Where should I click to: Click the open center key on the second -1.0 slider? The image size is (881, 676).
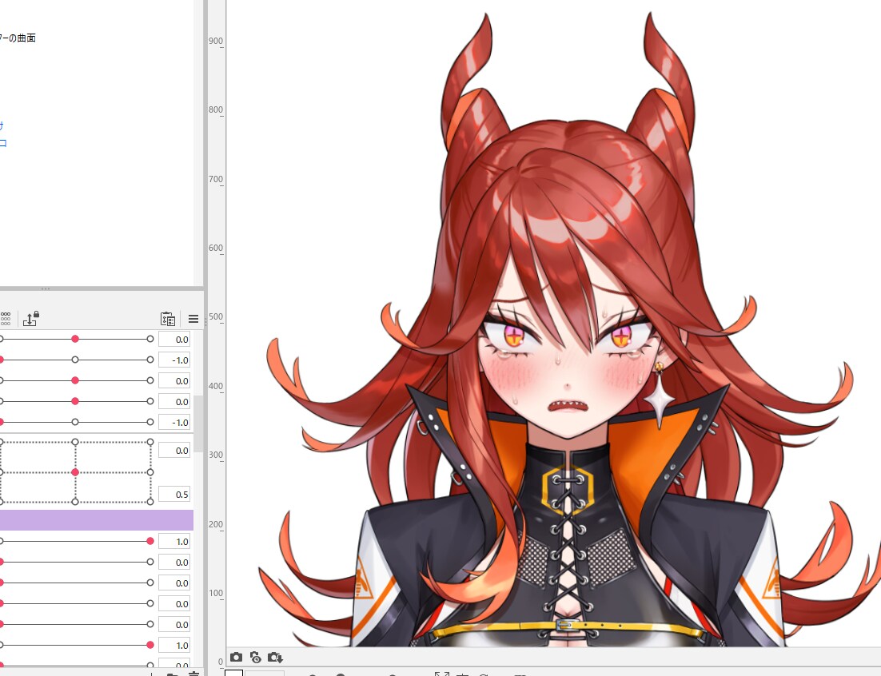click(75, 422)
